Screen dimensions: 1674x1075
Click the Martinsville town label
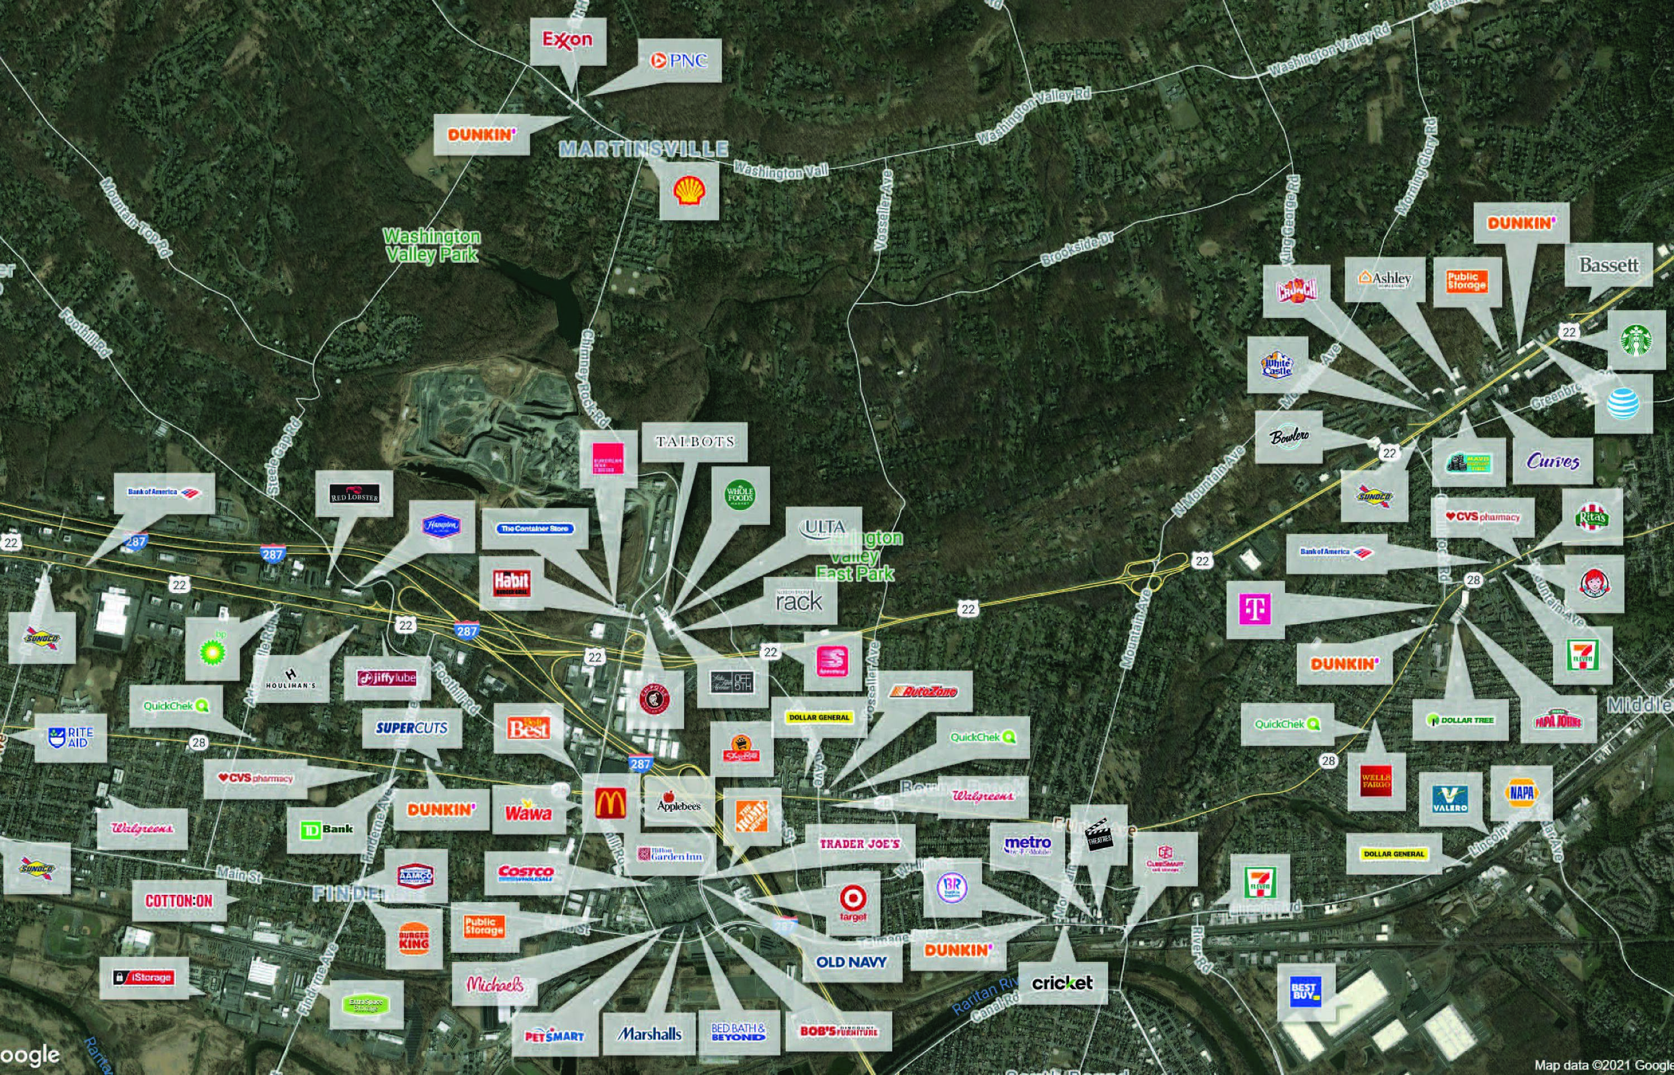[643, 150]
